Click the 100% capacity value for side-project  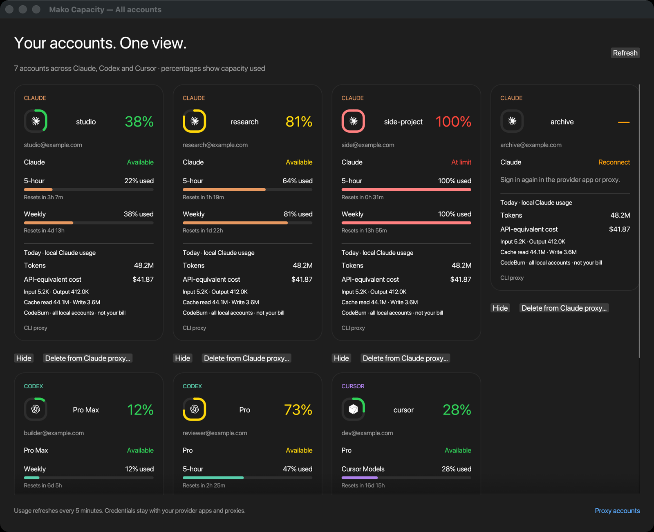[453, 121]
